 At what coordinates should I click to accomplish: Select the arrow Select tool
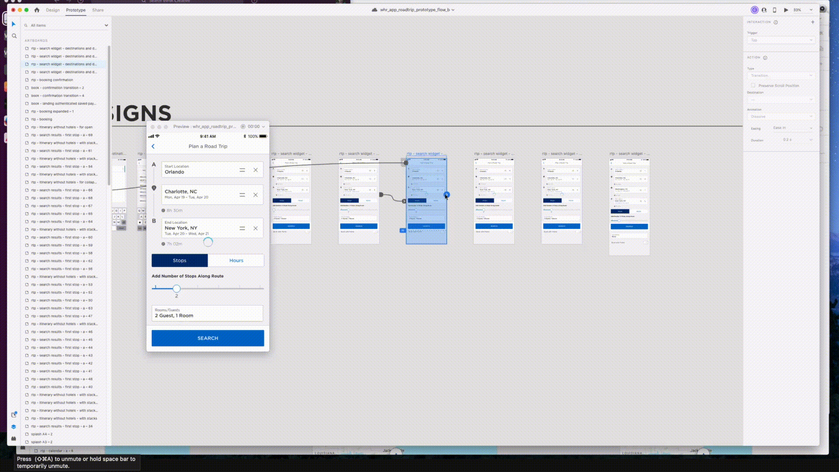point(14,24)
